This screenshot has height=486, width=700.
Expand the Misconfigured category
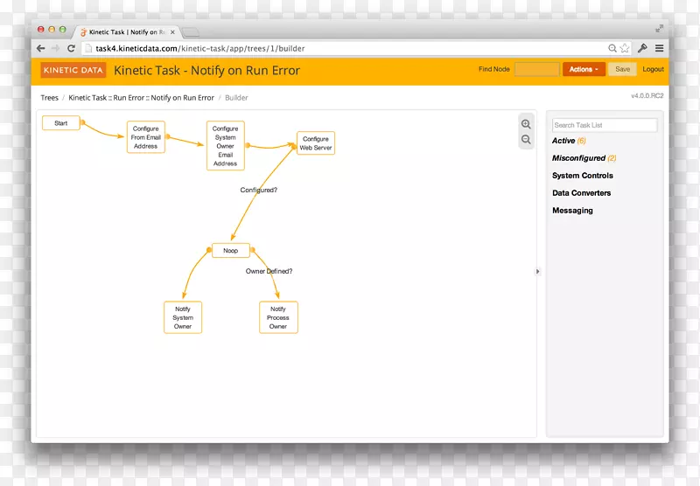pos(578,158)
